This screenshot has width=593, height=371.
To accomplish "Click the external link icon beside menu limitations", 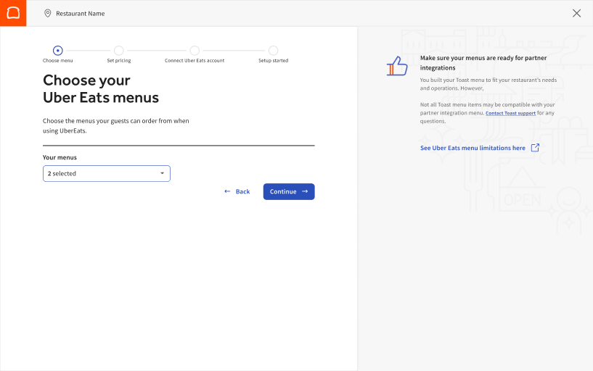I will (535, 148).
